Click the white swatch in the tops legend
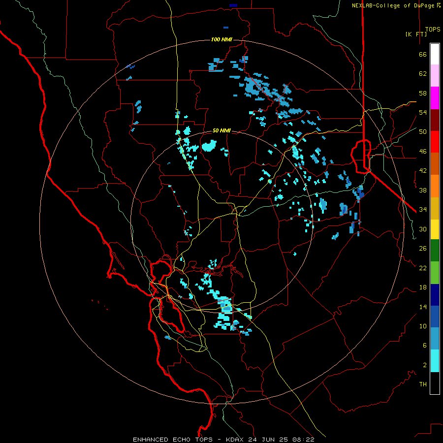 point(435,54)
